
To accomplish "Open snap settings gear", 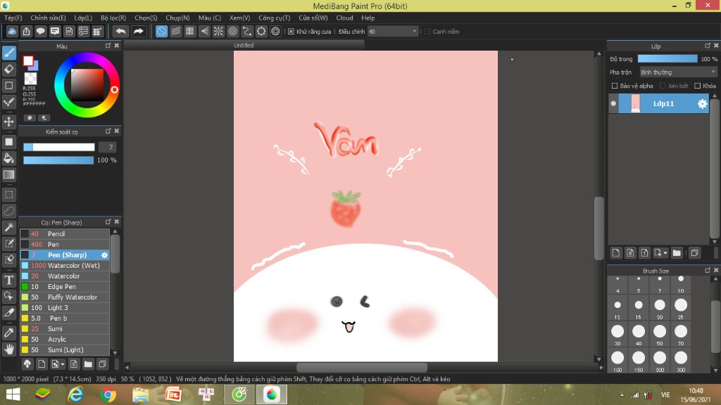I will (275, 31).
